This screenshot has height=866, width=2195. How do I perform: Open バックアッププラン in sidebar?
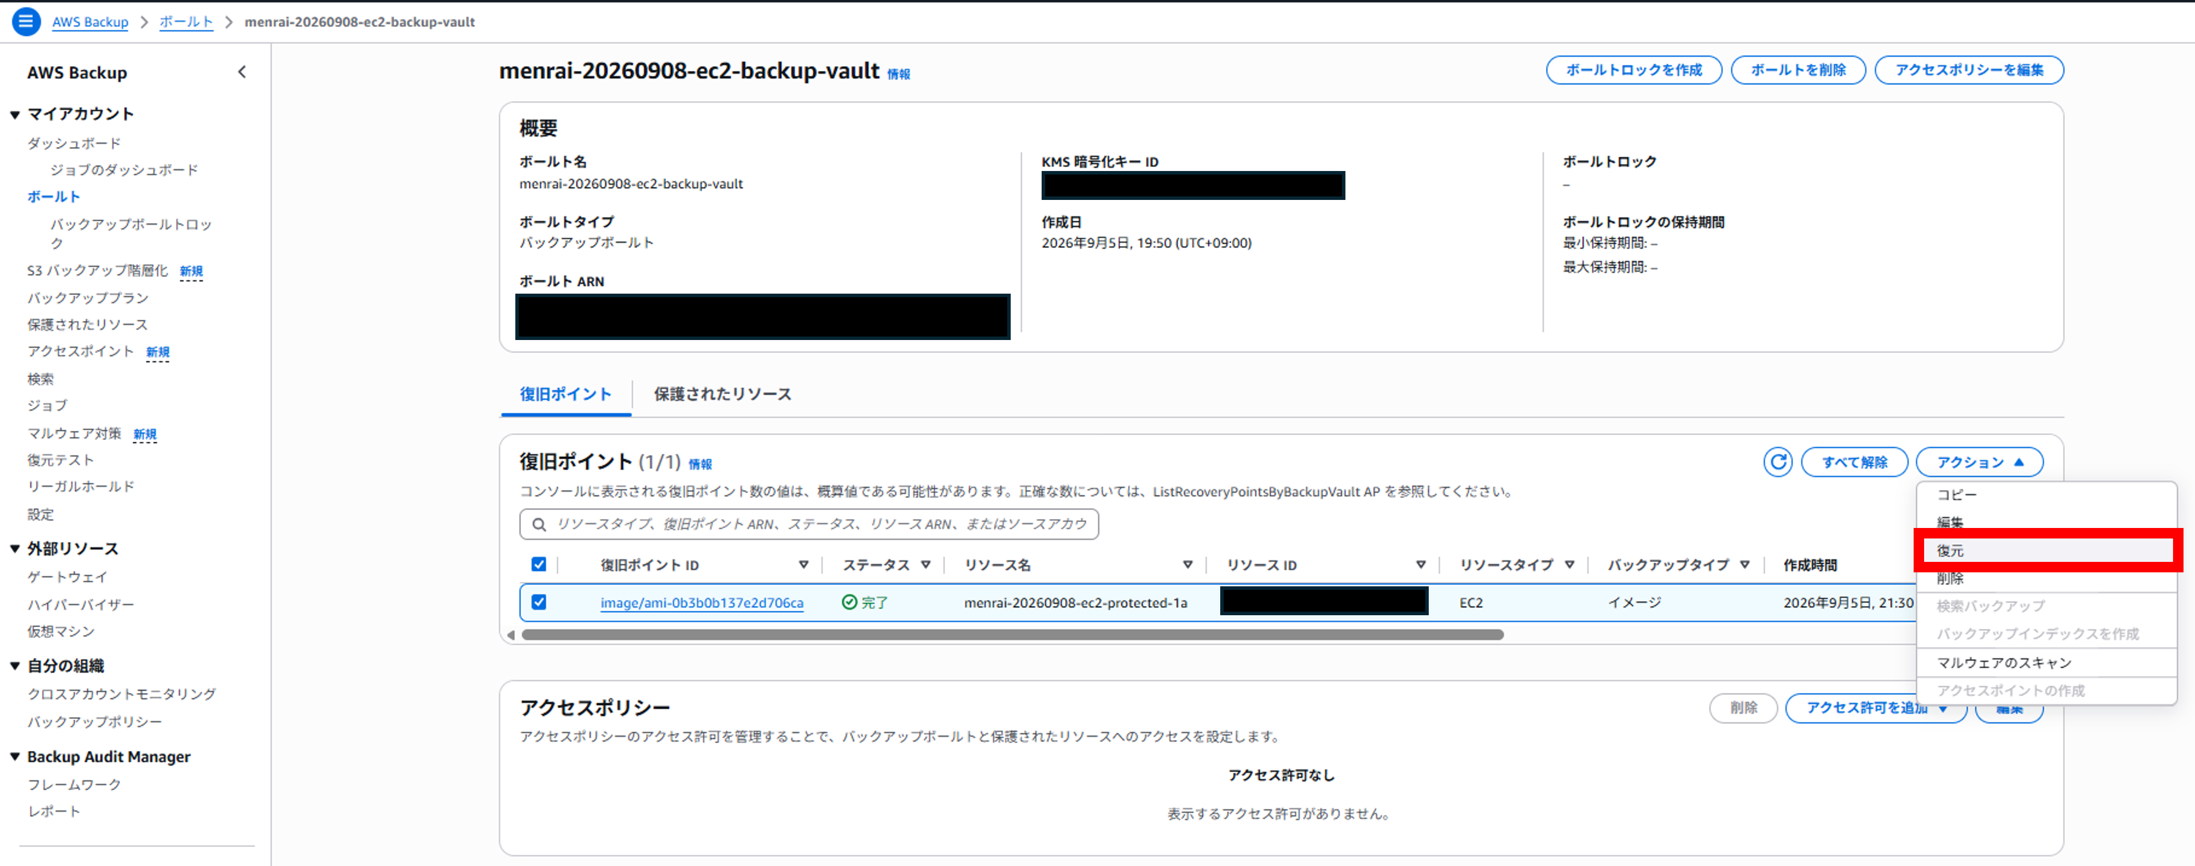pos(88,298)
